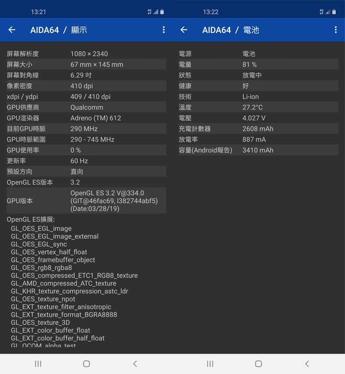This screenshot has height=374, width=345.
Task: Select the 屏幕解析度 1080 × 2340 row
Action: [86, 54]
